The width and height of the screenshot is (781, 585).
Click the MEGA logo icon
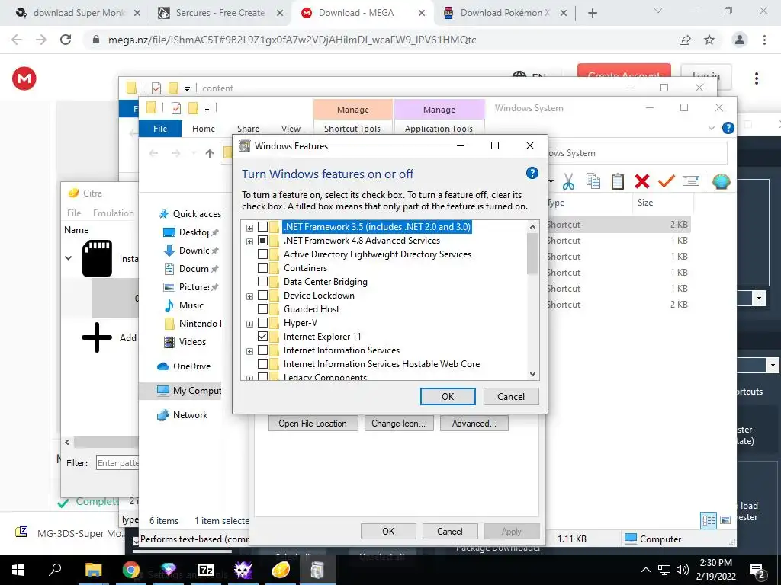click(x=24, y=78)
